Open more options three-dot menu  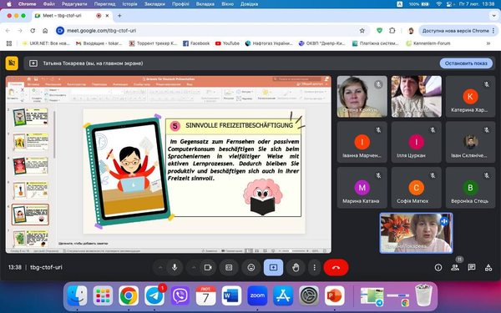click(x=315, y=267)
